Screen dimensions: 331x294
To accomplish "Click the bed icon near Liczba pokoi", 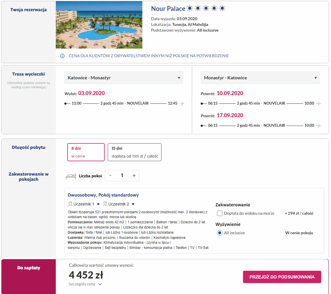I will (x=71, y=176).
